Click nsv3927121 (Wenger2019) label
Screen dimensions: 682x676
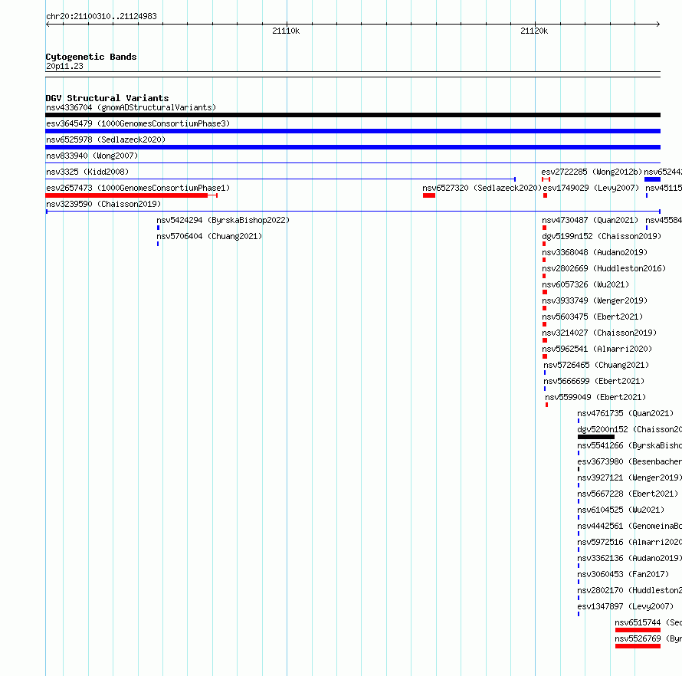629,477
